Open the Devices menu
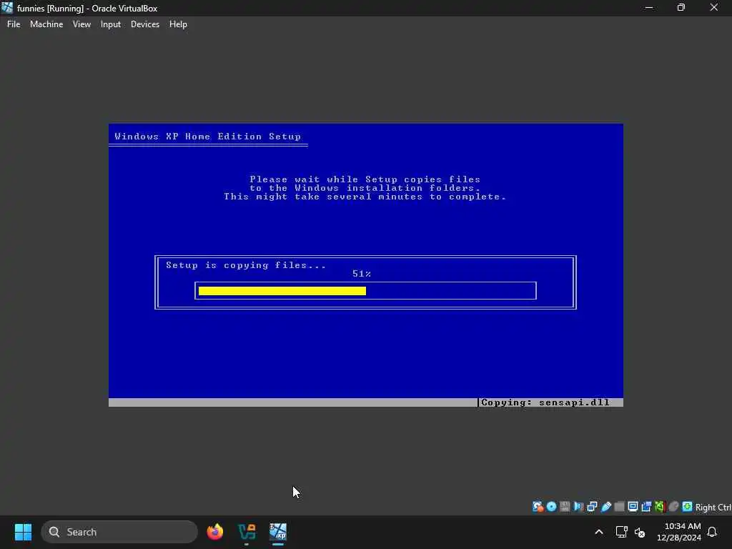Screen dimensions: 732x549 144,24
